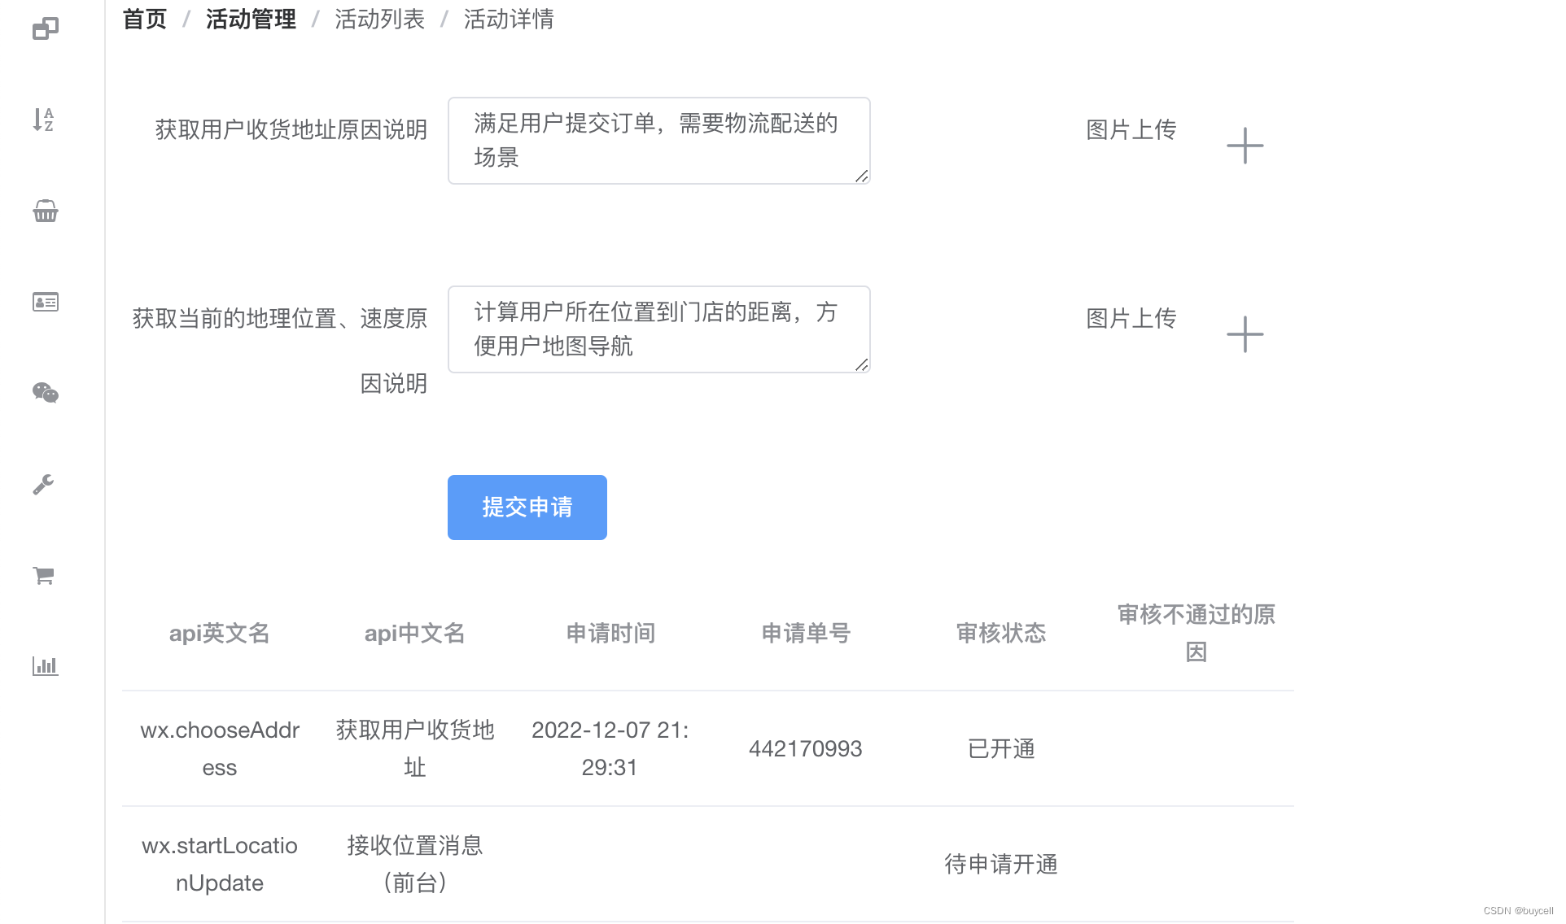Click the A-Z sort sidebar icon
This screenshot has height=924, width=1566.
(x=44, y=120)
